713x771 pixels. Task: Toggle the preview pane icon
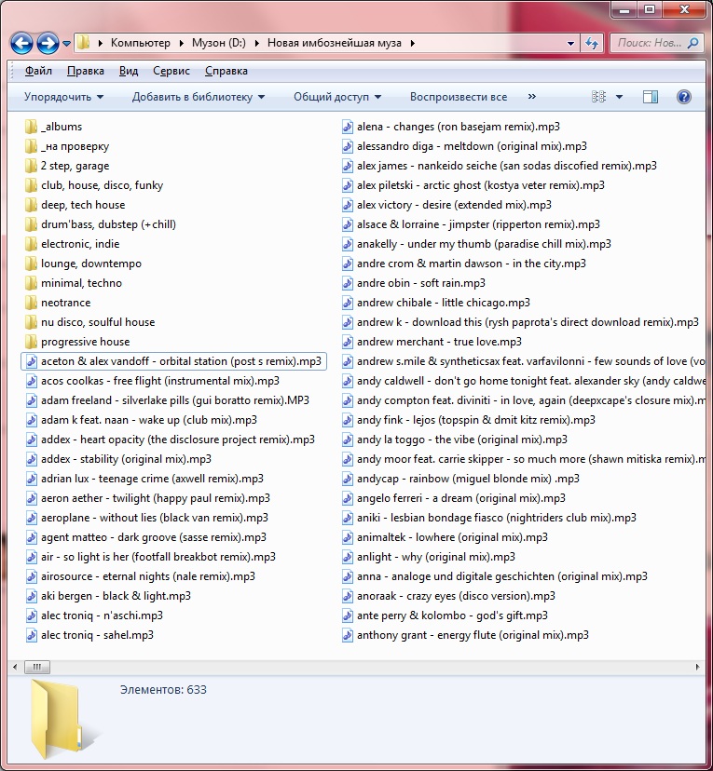(x=651, y=97)
